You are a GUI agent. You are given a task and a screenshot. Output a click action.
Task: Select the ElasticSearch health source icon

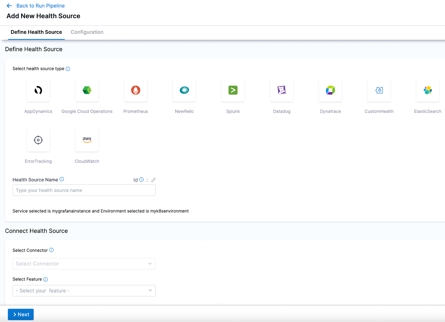click(x=427, y=90)
